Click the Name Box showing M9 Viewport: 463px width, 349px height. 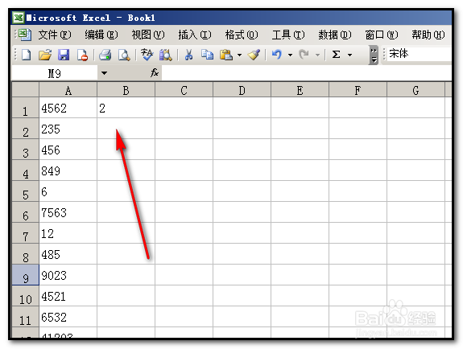point(55,73)
